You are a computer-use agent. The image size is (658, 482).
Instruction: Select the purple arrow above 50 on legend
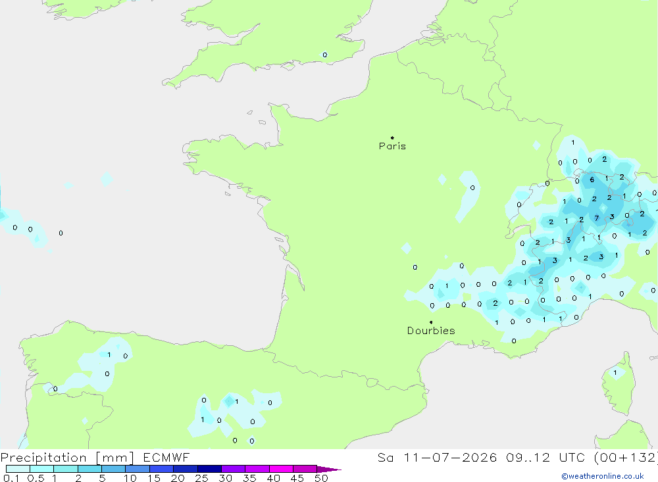(x=329, y=469)
